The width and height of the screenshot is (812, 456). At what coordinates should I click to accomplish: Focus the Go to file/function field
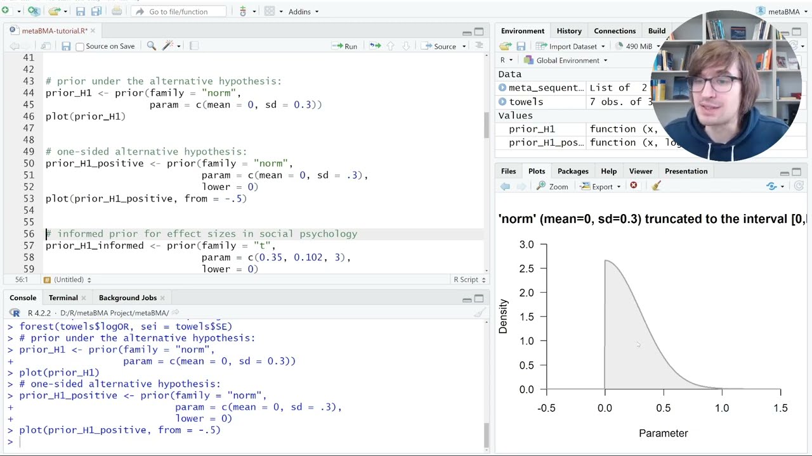coord(178,11)
